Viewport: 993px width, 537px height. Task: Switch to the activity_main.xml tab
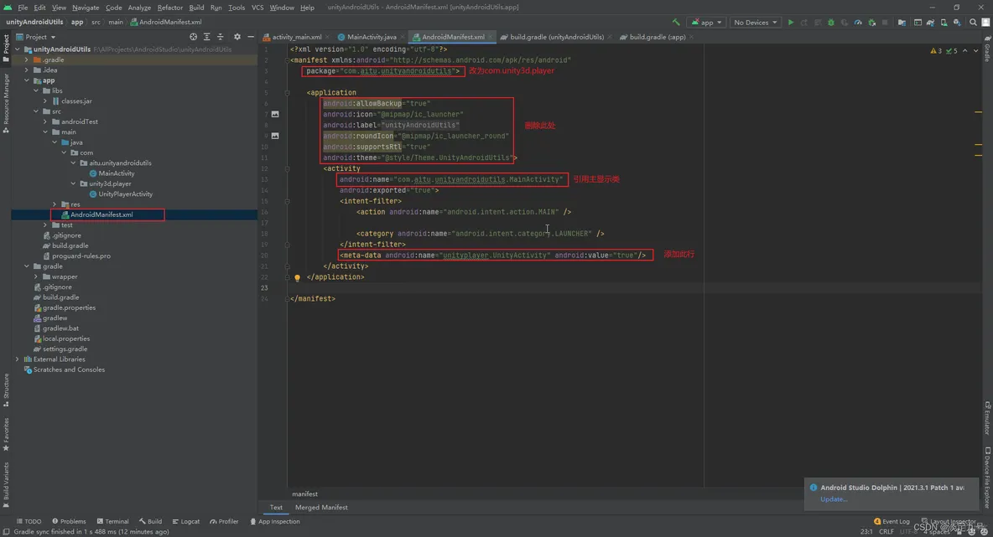pos(296,37)
